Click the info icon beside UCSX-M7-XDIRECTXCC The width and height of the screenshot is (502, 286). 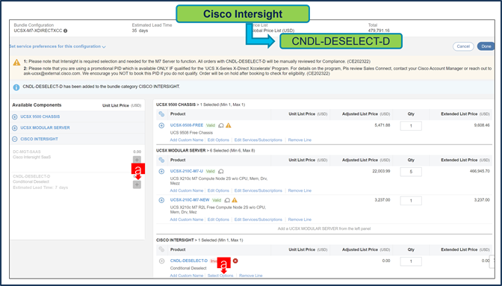[x=65, y=31]
